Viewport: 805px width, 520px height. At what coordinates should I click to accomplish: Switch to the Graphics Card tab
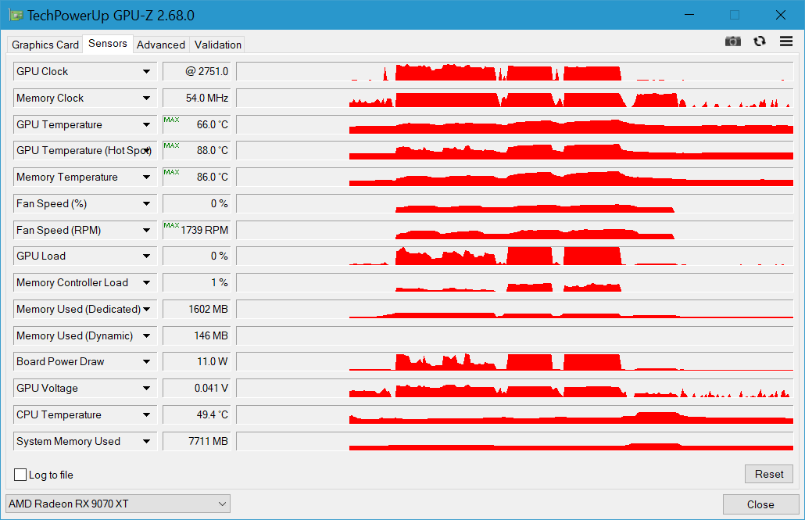click(x=45, y=45)
